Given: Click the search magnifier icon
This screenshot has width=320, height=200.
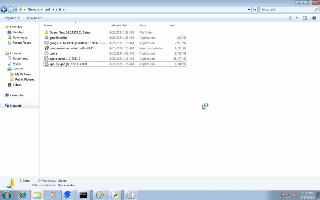Looking at the screenshot, I should click(317, 9).
